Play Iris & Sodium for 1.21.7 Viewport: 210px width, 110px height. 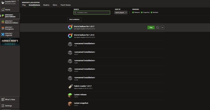click(151, 27)
